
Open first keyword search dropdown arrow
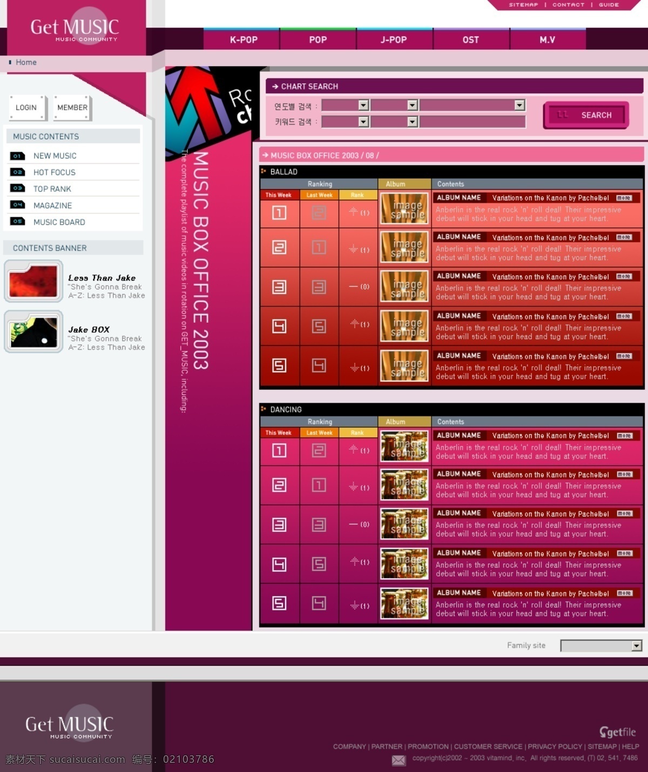pyautogui.click(x=364, y=122)
